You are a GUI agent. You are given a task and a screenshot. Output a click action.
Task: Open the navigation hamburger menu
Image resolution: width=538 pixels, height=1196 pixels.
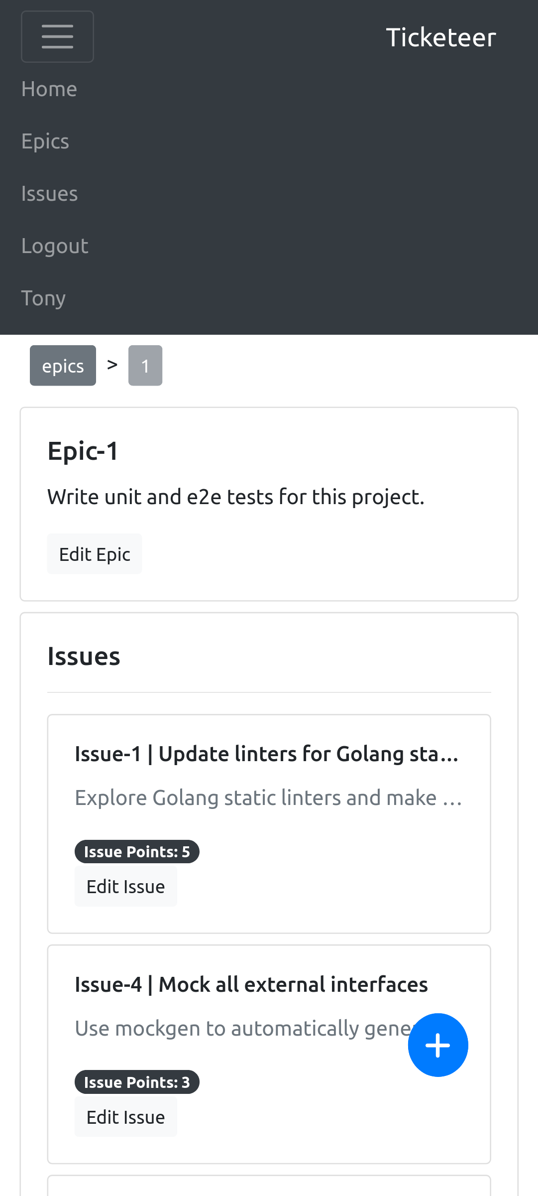57,36
